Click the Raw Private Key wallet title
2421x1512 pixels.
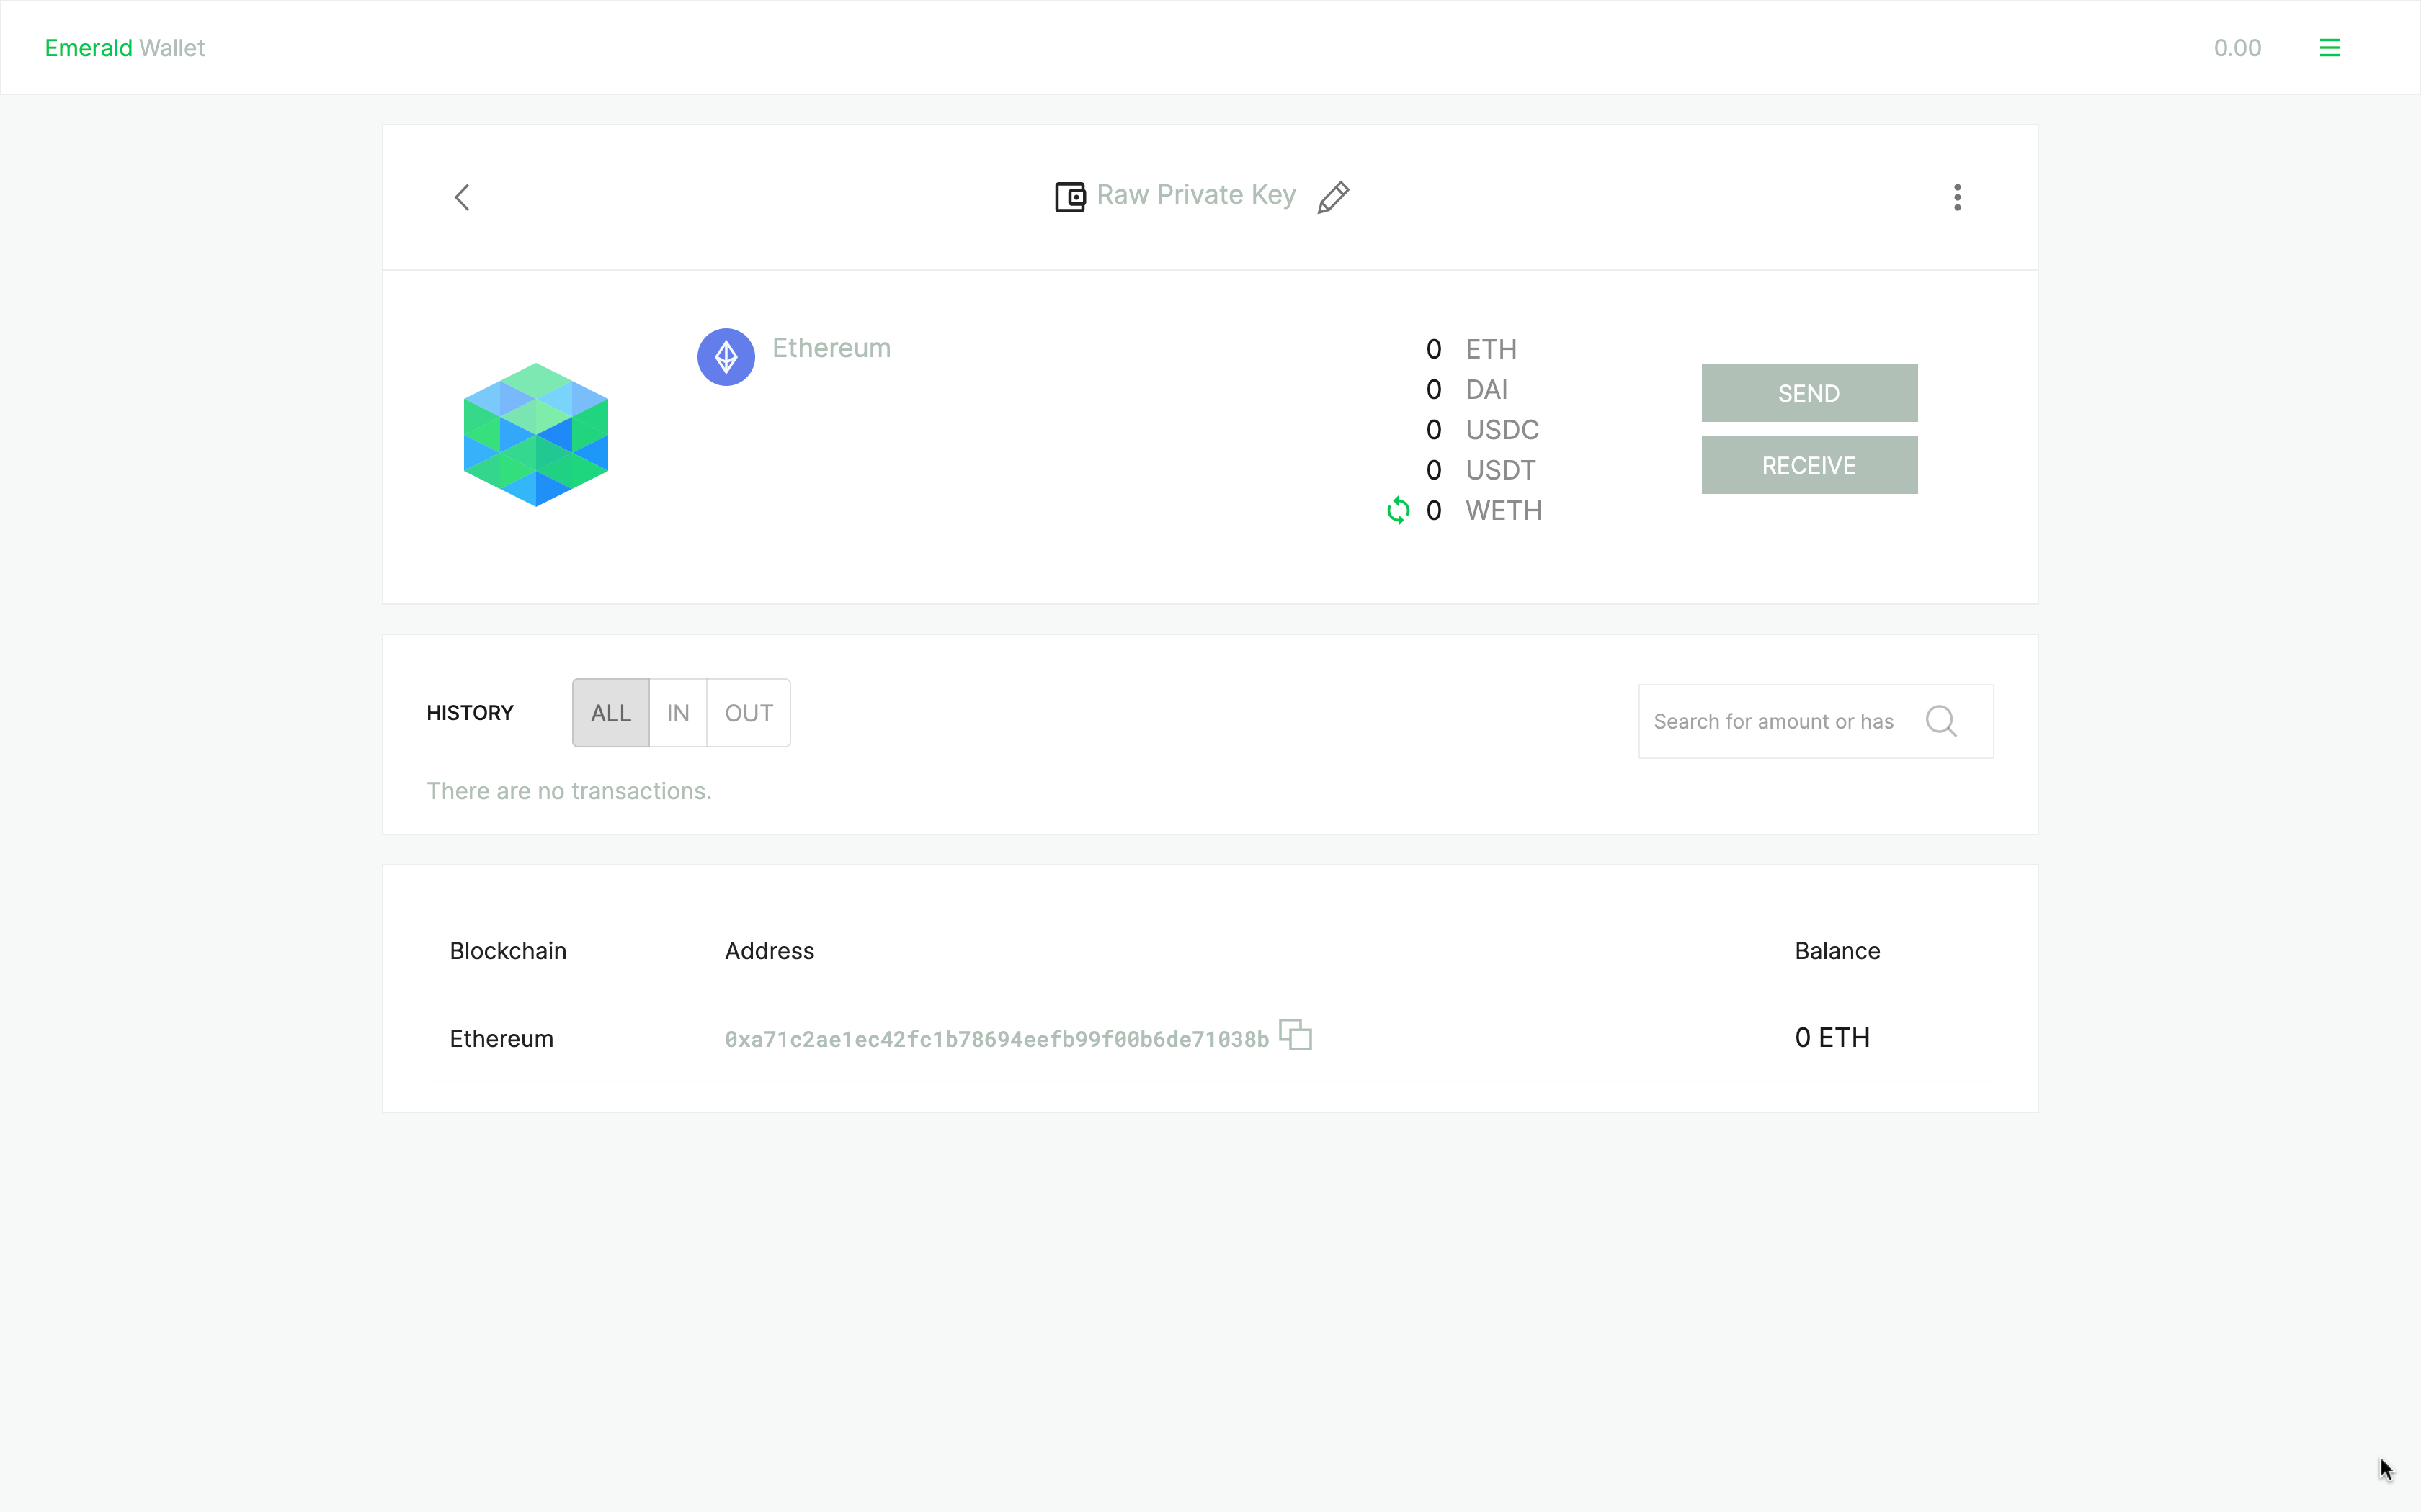tap(1195, 195)
